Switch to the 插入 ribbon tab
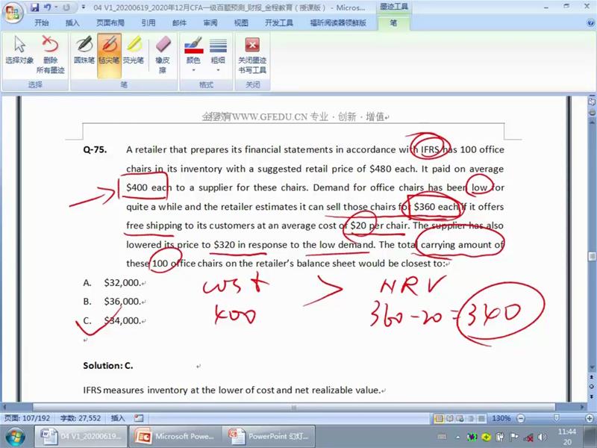The width and height of the screenshot is (597, 448). click(72, 23)
